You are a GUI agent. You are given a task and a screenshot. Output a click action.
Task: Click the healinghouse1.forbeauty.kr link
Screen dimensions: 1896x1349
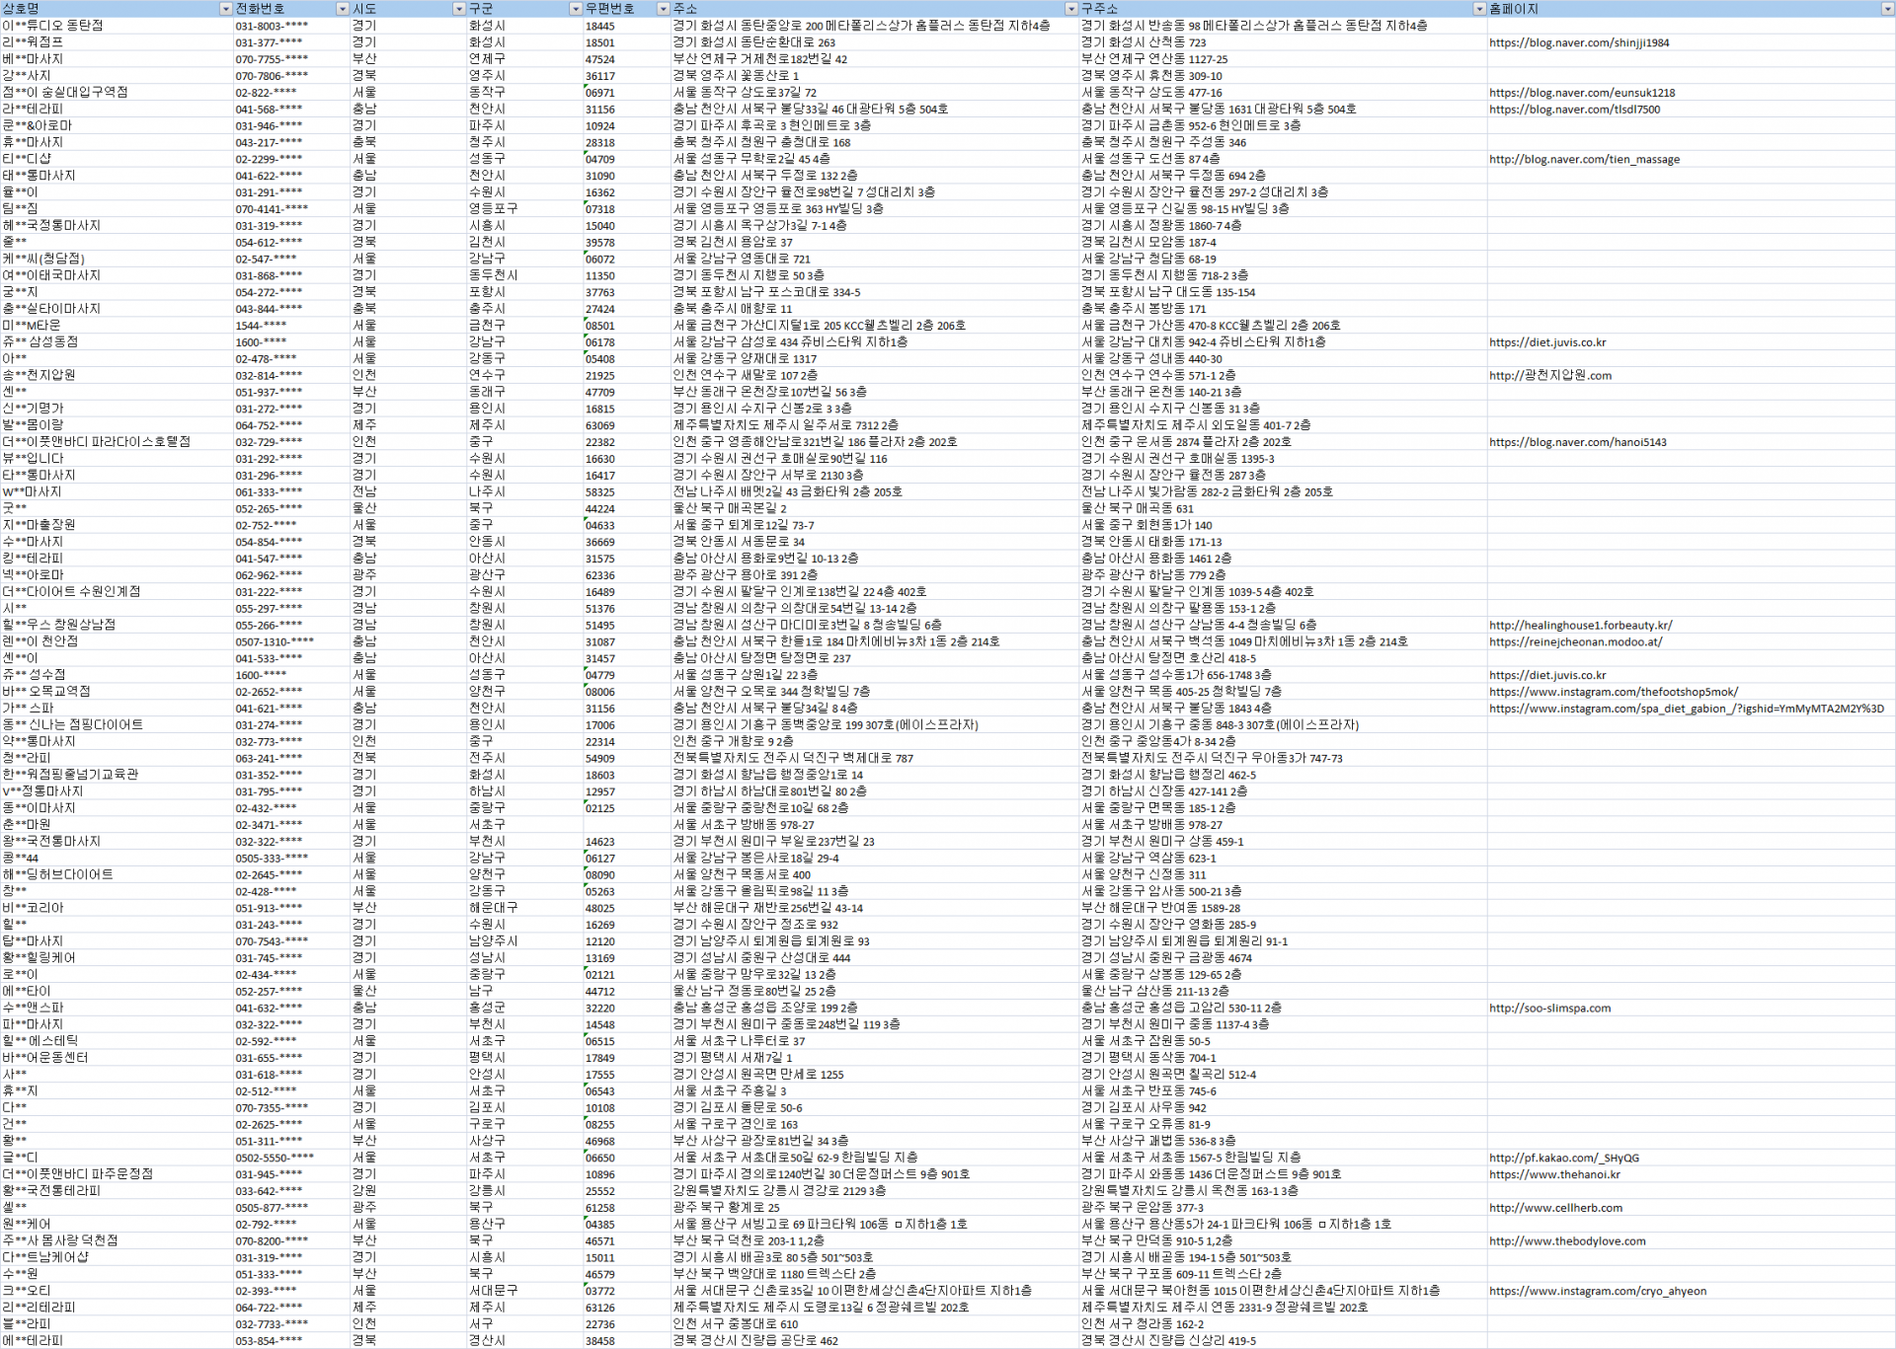point(1580,625)
